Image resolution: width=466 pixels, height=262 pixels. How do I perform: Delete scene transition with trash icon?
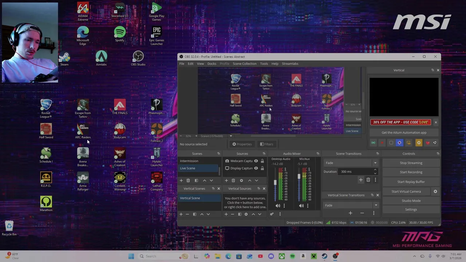coord(368,180)
